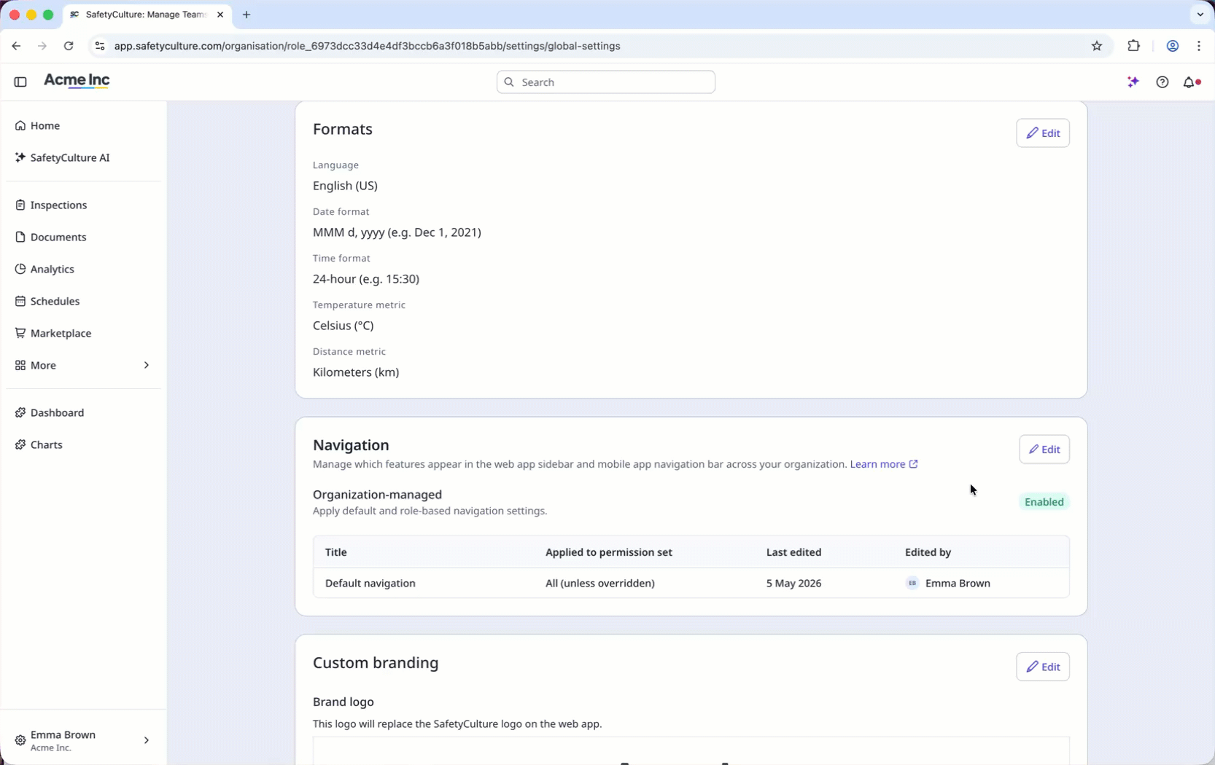The image size is (1215, 765).
Task: View site information icon in address bar
Action: click(100, 46)
